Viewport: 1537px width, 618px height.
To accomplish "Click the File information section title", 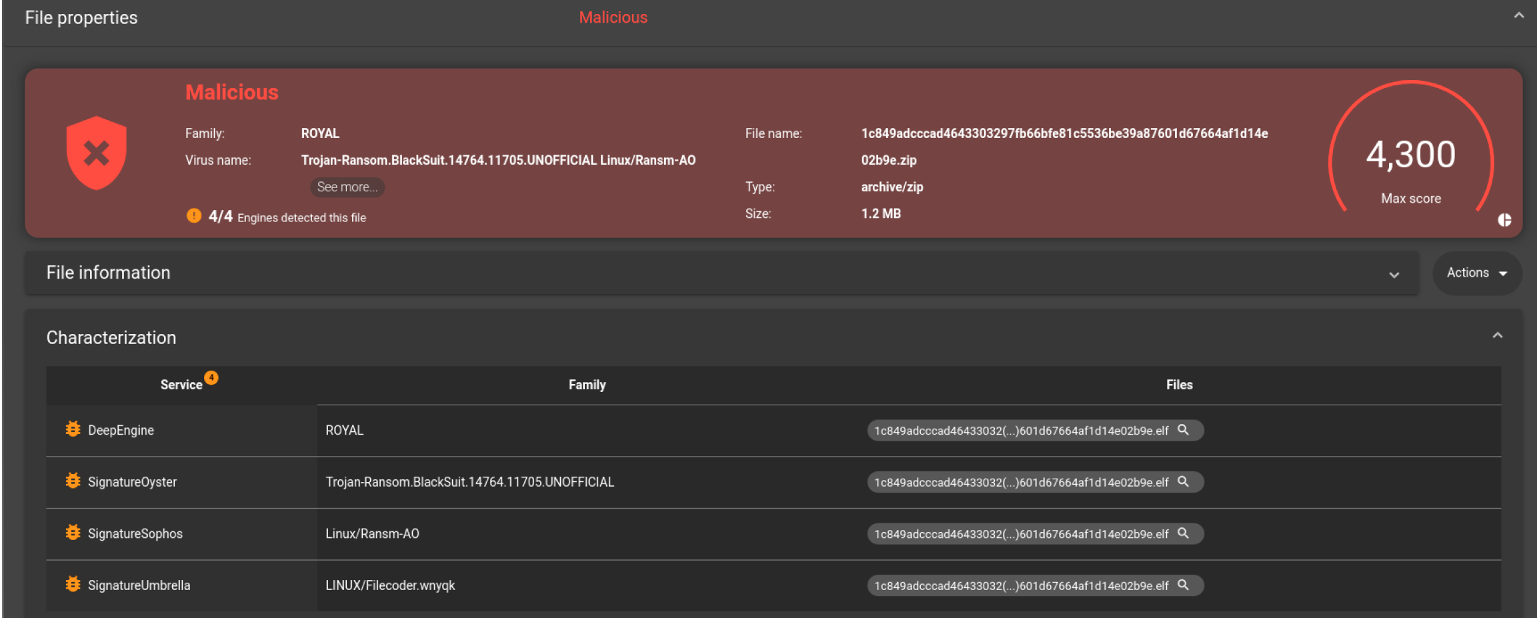I will [108, 273].
